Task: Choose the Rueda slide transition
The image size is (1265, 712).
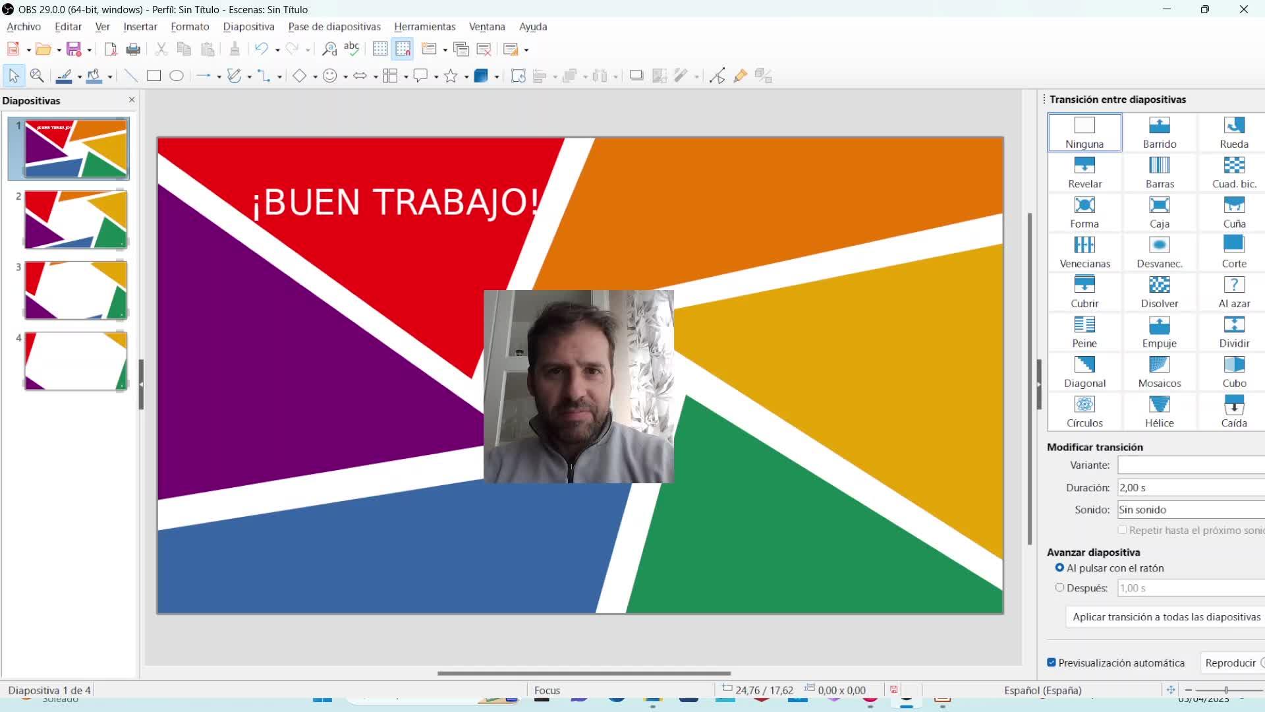Action: click(1233, 132)
